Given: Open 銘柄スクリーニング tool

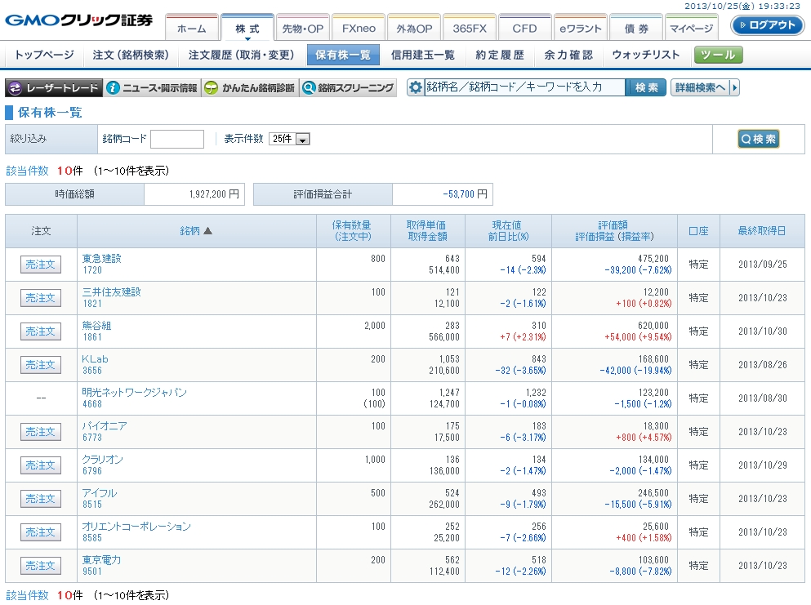Looking at the screenshot, I should 348,88.
